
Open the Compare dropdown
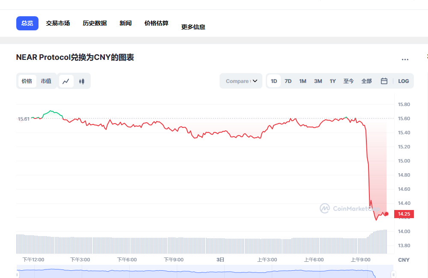pos(241,81)
